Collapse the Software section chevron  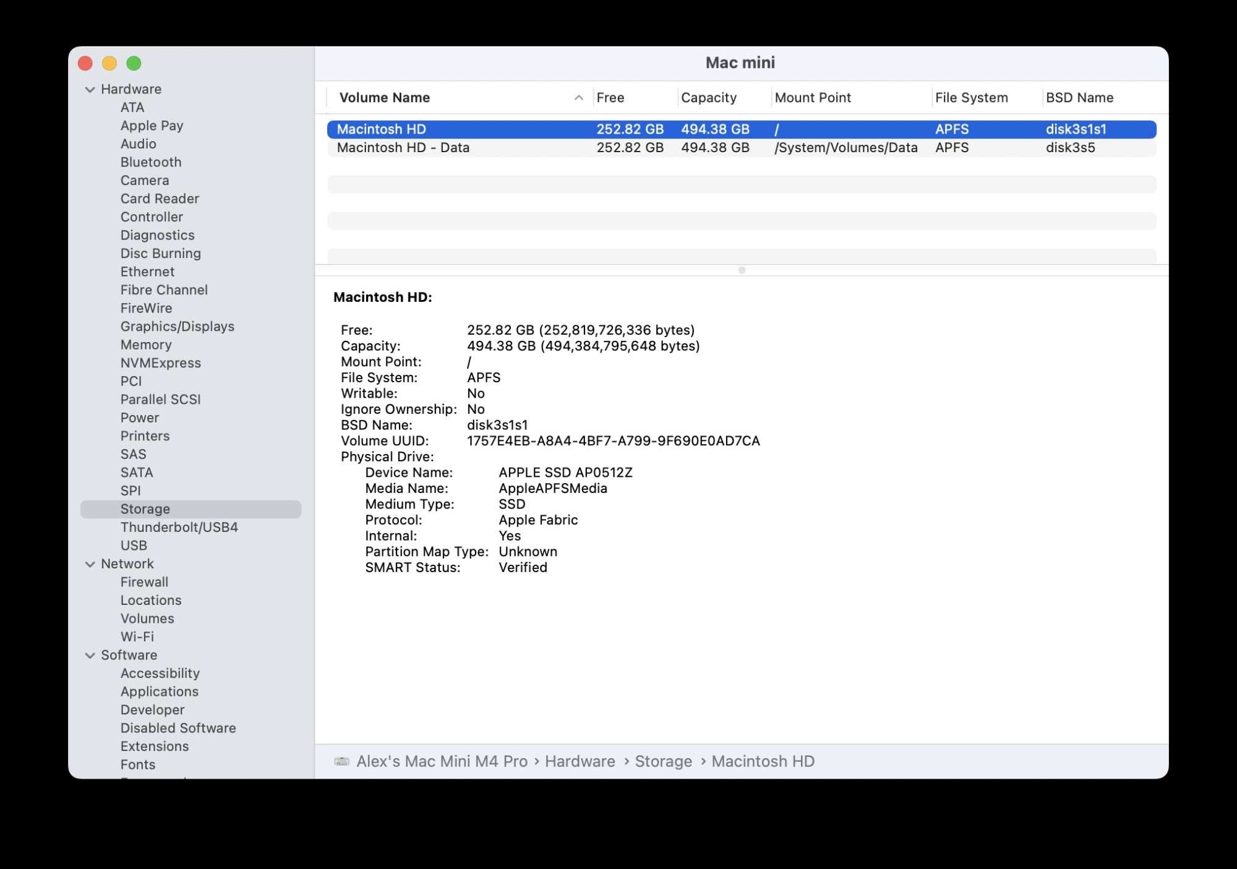pyautogui.click(x=90, y=656)
